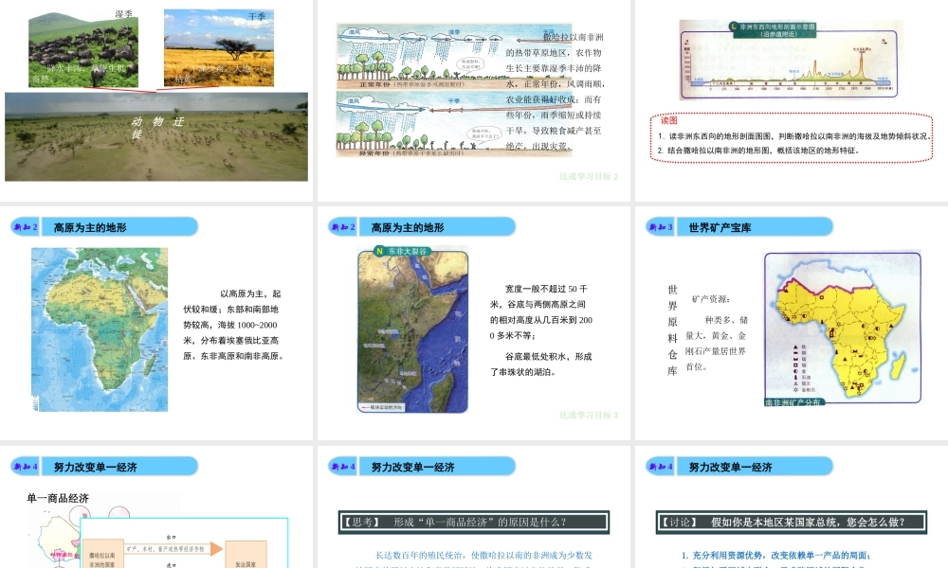Viewport: 948px width, 568px height.
Task: Select the Africa physical terrain map image
Action: tap(100, 329)
